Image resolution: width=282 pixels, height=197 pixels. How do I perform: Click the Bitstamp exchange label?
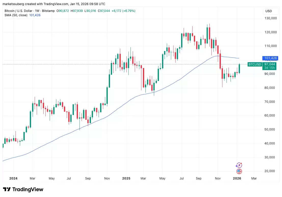(x=48, y=11)
